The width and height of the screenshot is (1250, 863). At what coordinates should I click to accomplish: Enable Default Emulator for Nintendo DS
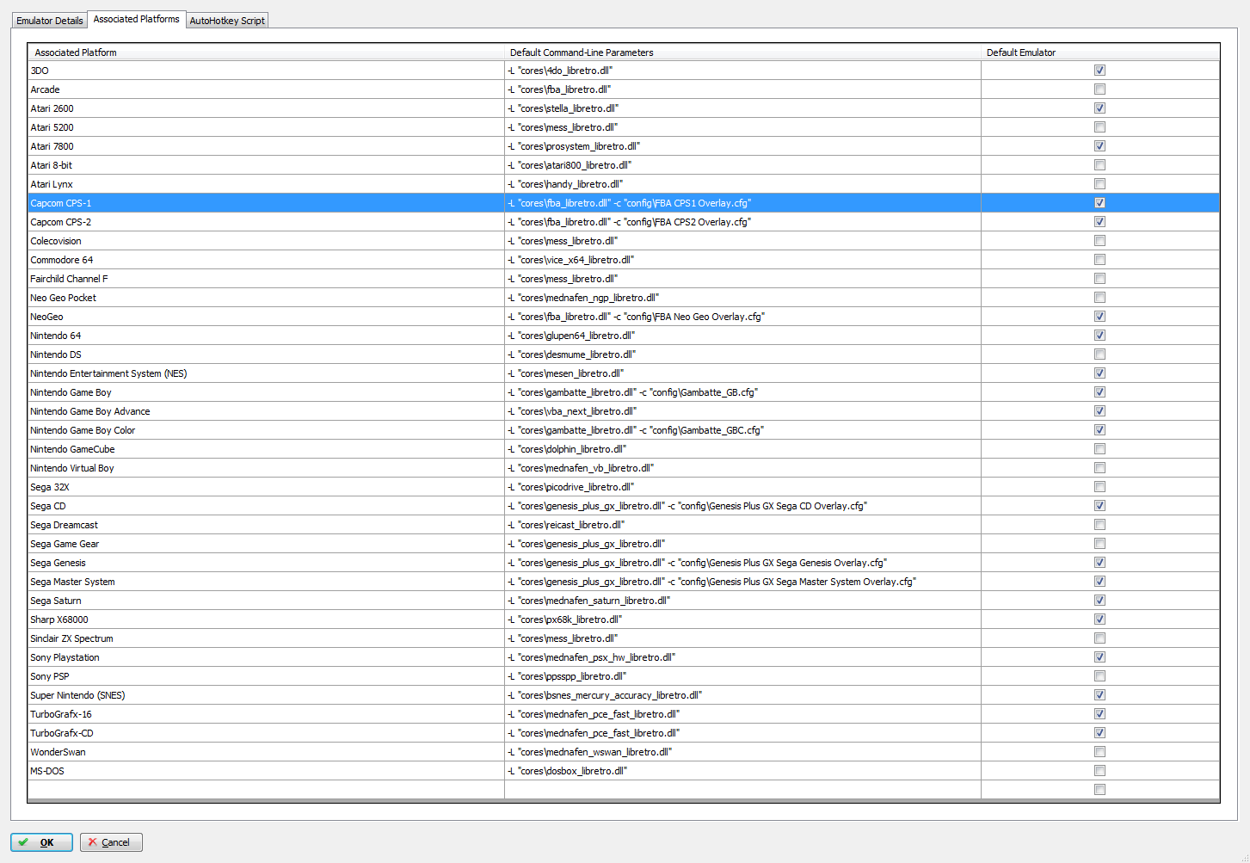1099,354
